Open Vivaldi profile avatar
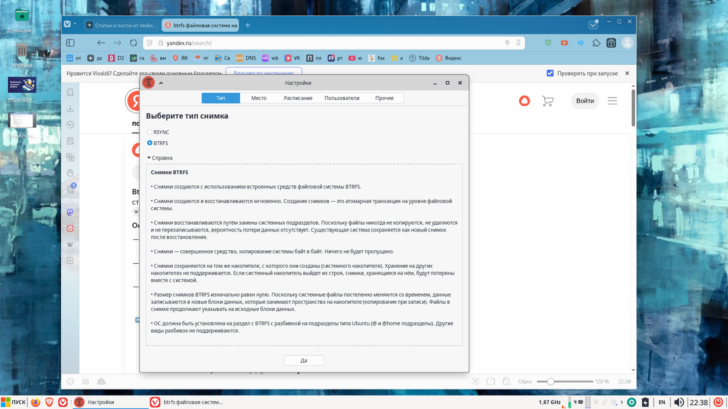This screenshot has width=728, height=409. (628, 43)
